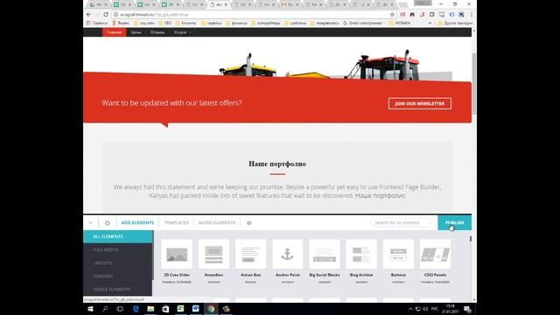Open Клиенты bookmarks folder
This screenshot has height=315, width=560.
[x=185, y=23]
